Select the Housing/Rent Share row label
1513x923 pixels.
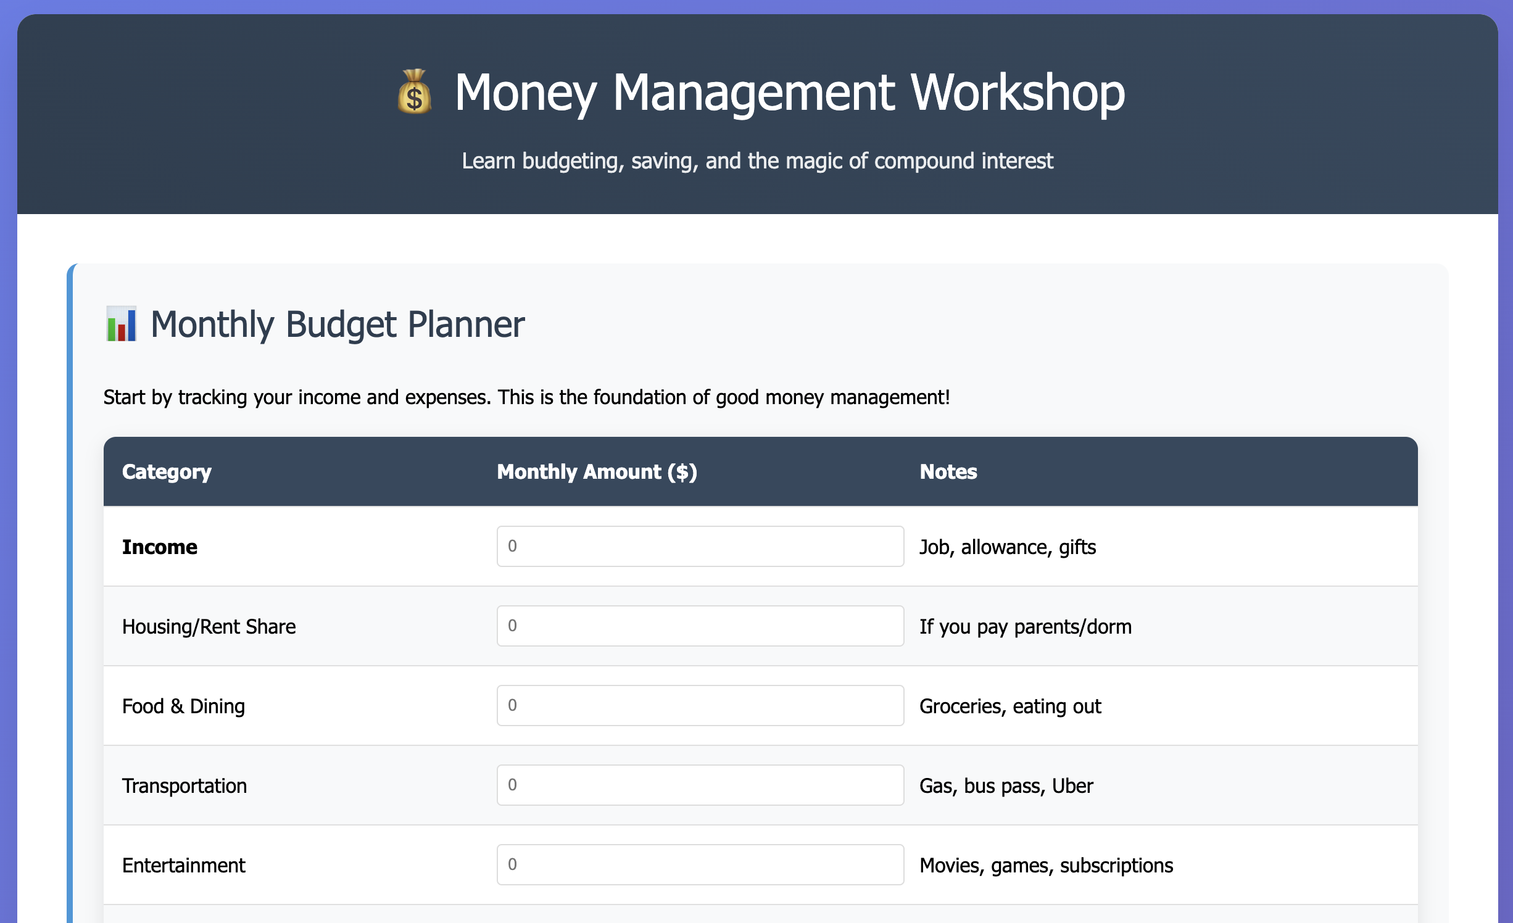[x=209, y=627]
